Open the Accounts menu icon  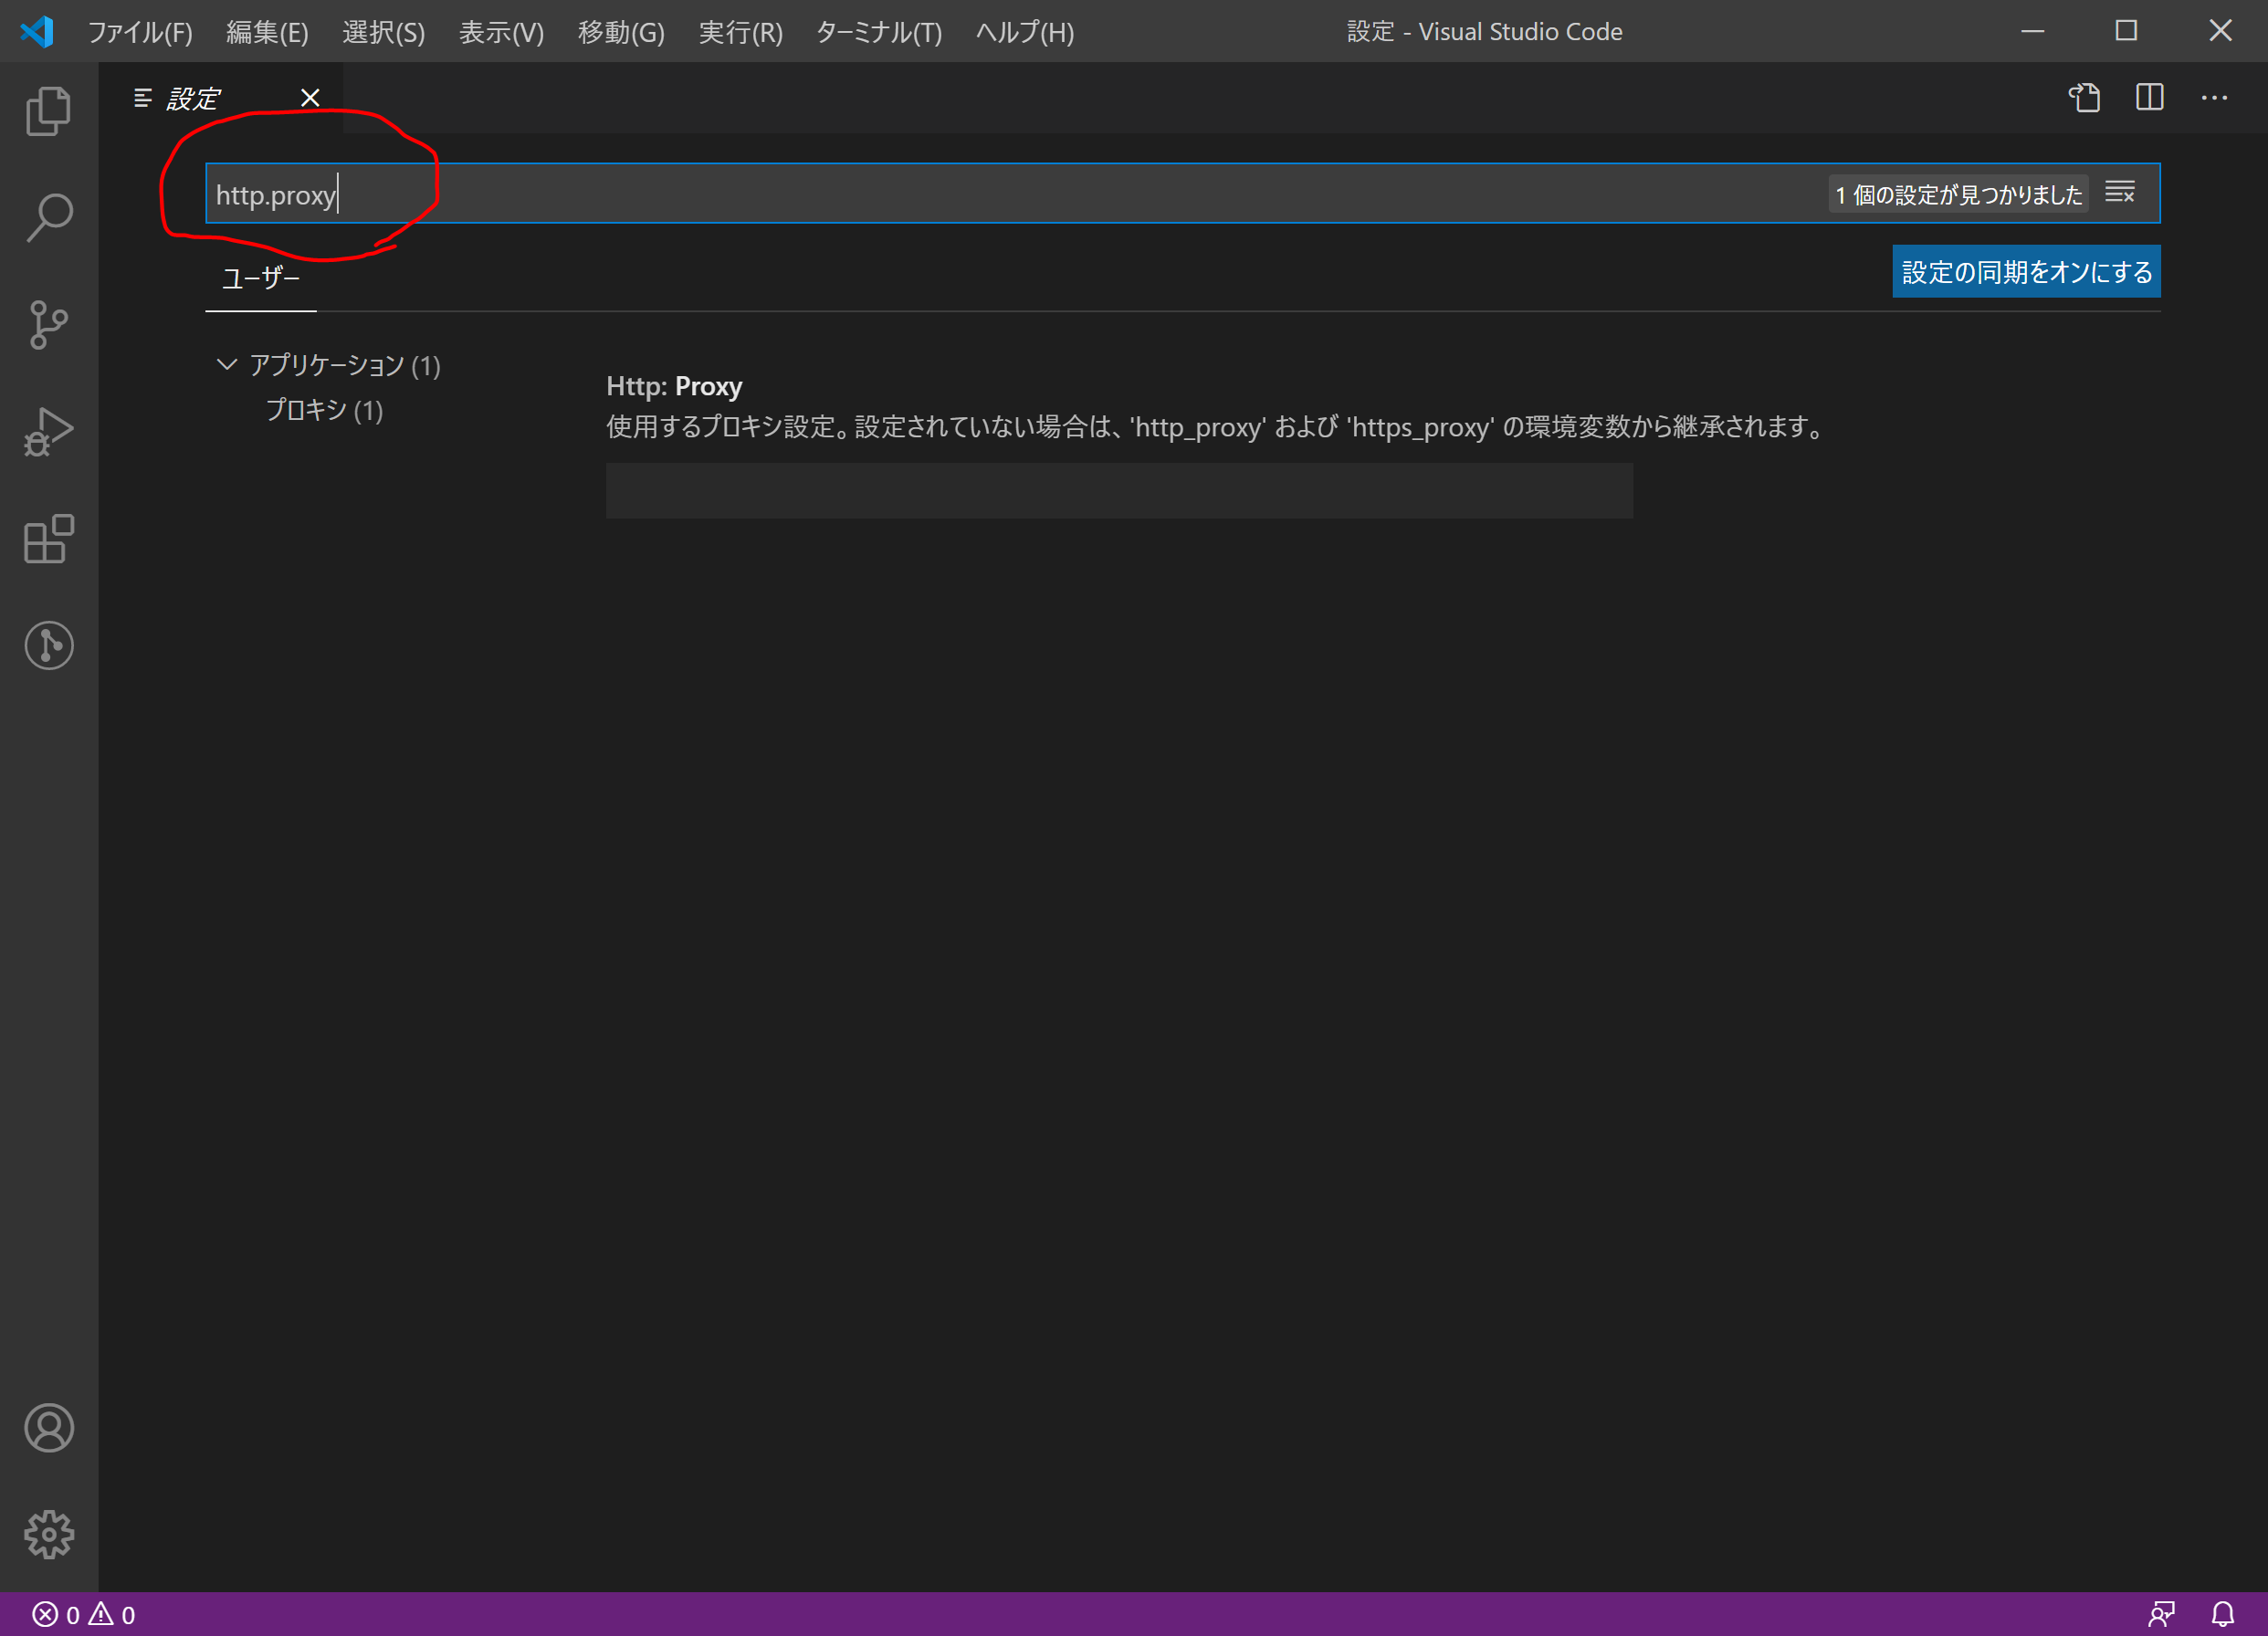[x=48, y=1427]
